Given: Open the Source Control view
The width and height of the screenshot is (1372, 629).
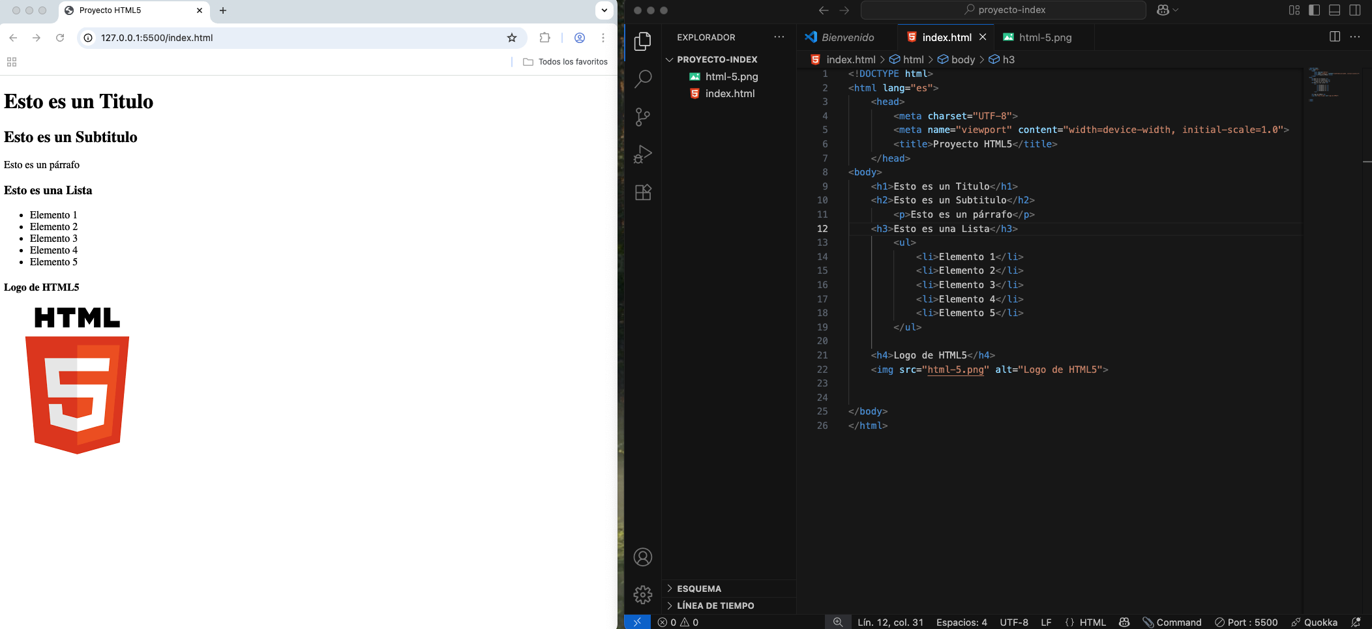Looking at the screenshot, I should 643,117.
